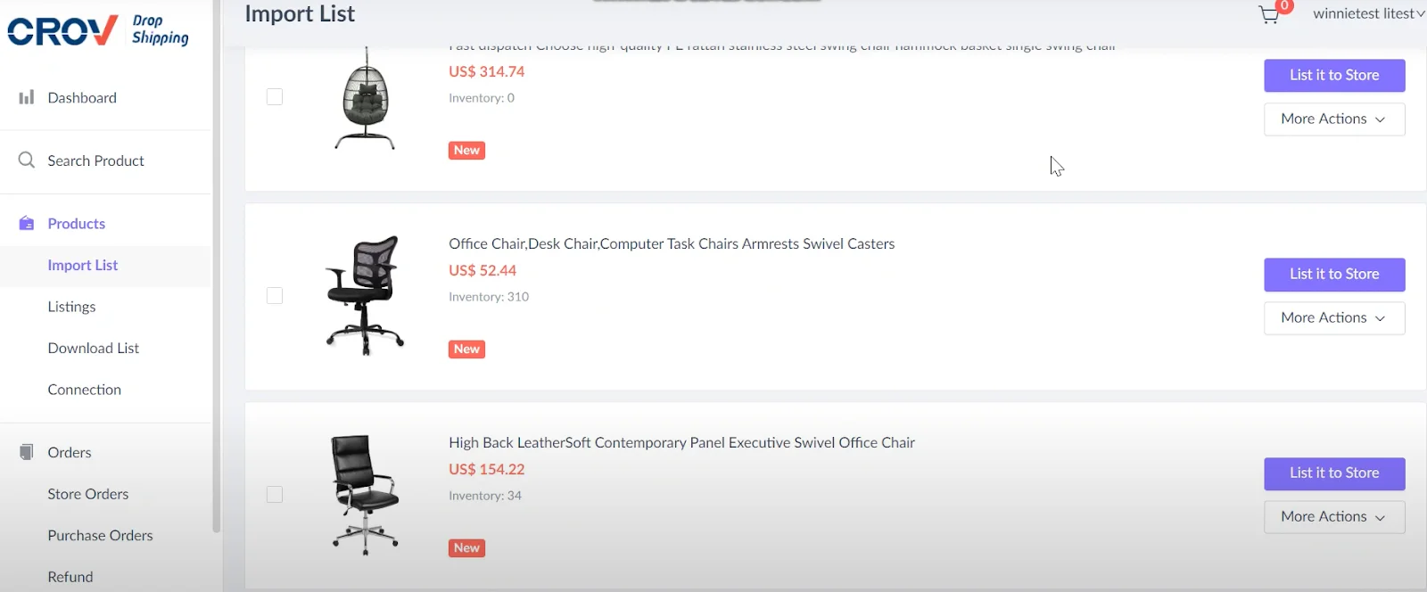1427x592 pixels.
Task: Click the New badge on Office Chair
Action: pos(466,349)
